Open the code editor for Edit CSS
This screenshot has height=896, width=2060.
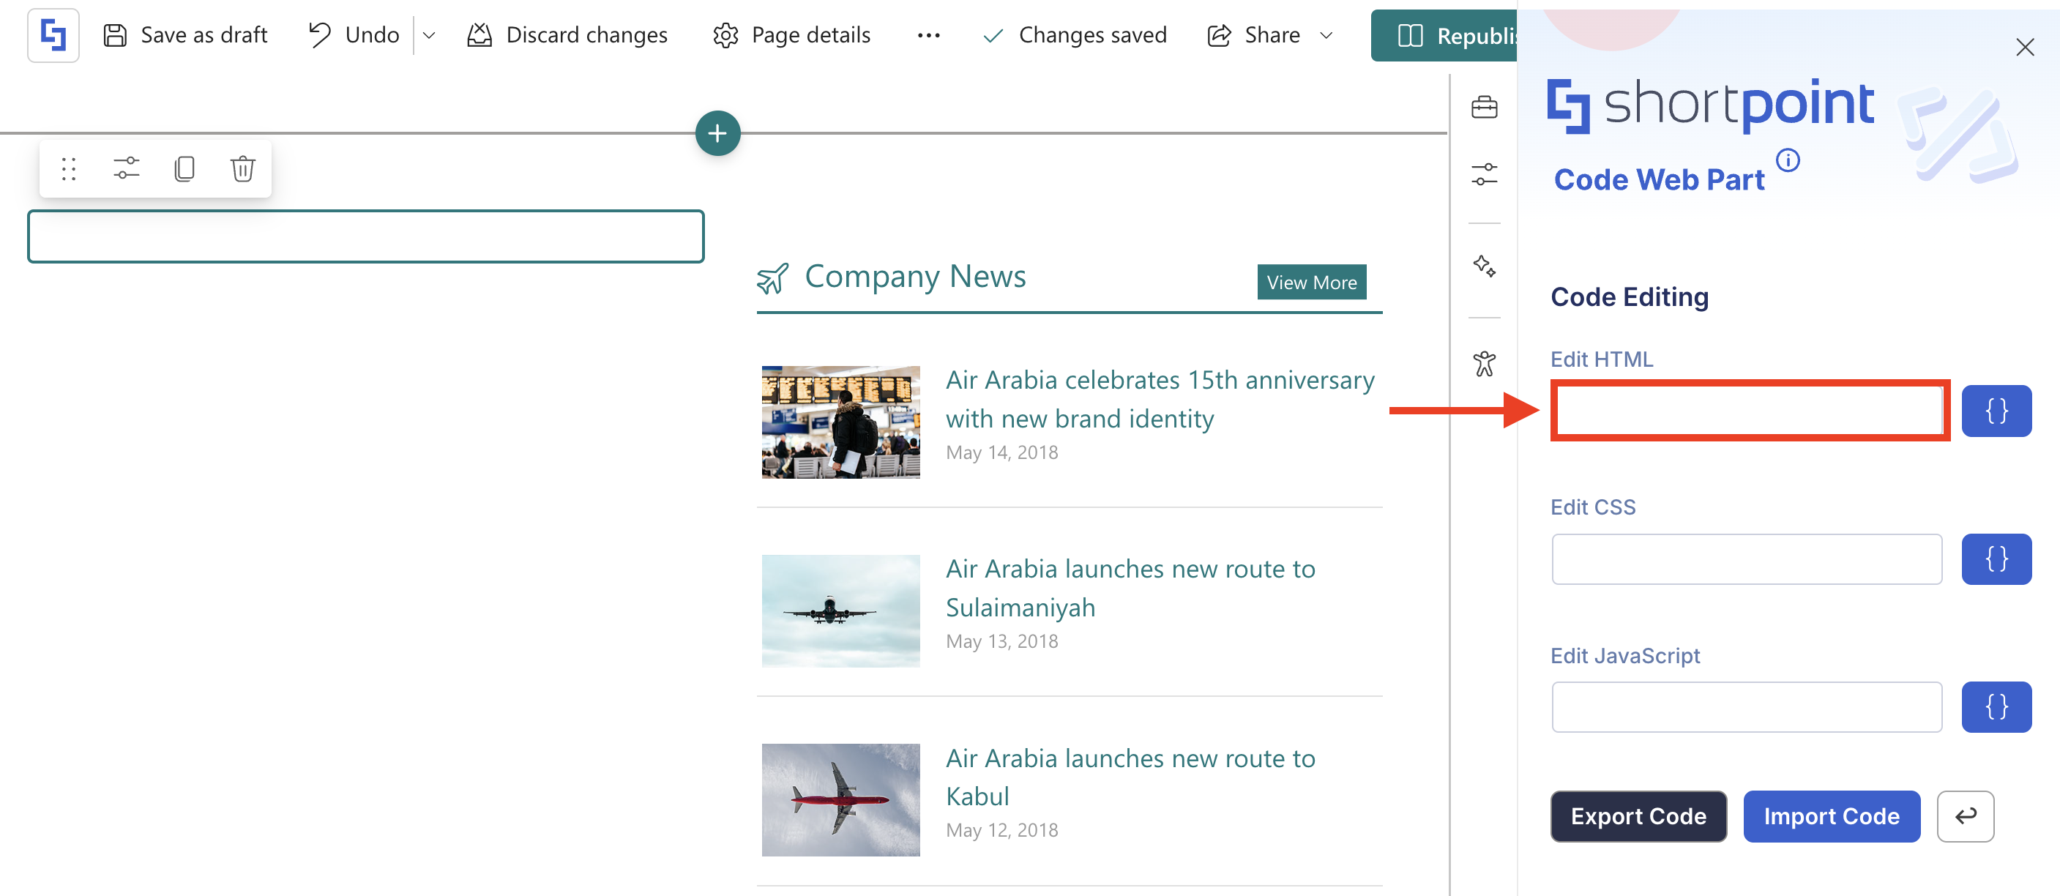(1996, 559)
